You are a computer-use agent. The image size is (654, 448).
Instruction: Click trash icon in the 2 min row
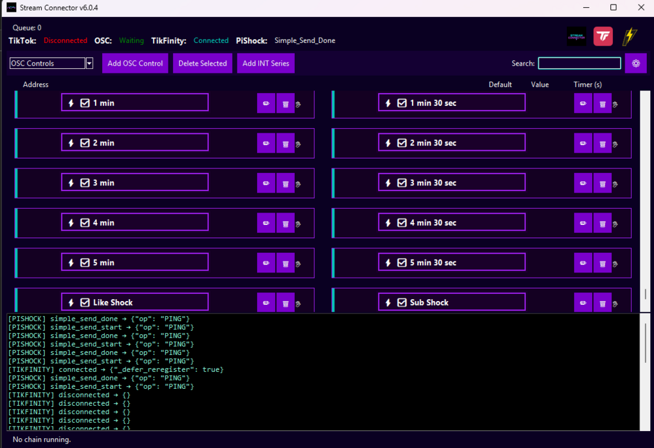[x=286, y=143]
